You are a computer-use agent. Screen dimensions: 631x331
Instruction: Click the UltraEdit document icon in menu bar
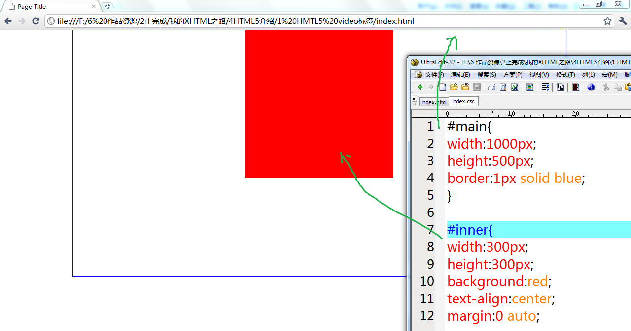pyautogui.click(x=418, y=75)
